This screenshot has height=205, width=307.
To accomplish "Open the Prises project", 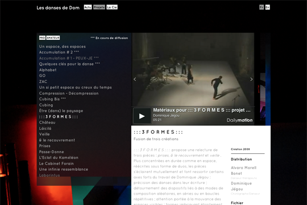I will point(45,146).
